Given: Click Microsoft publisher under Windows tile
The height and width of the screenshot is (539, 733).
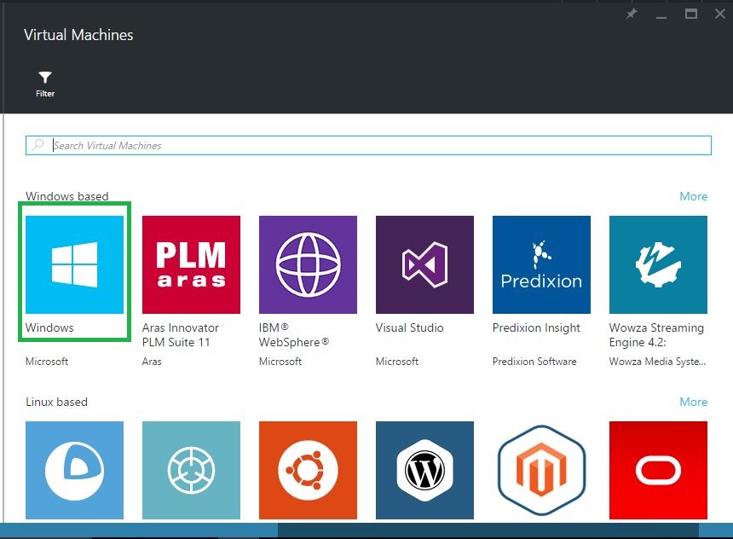Looking at the screenshot, I should tap(47, 362).
